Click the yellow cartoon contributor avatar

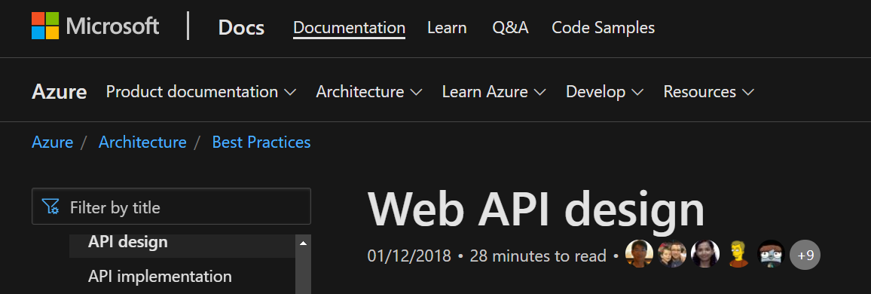pyautogui.click(x=738, y=254)
